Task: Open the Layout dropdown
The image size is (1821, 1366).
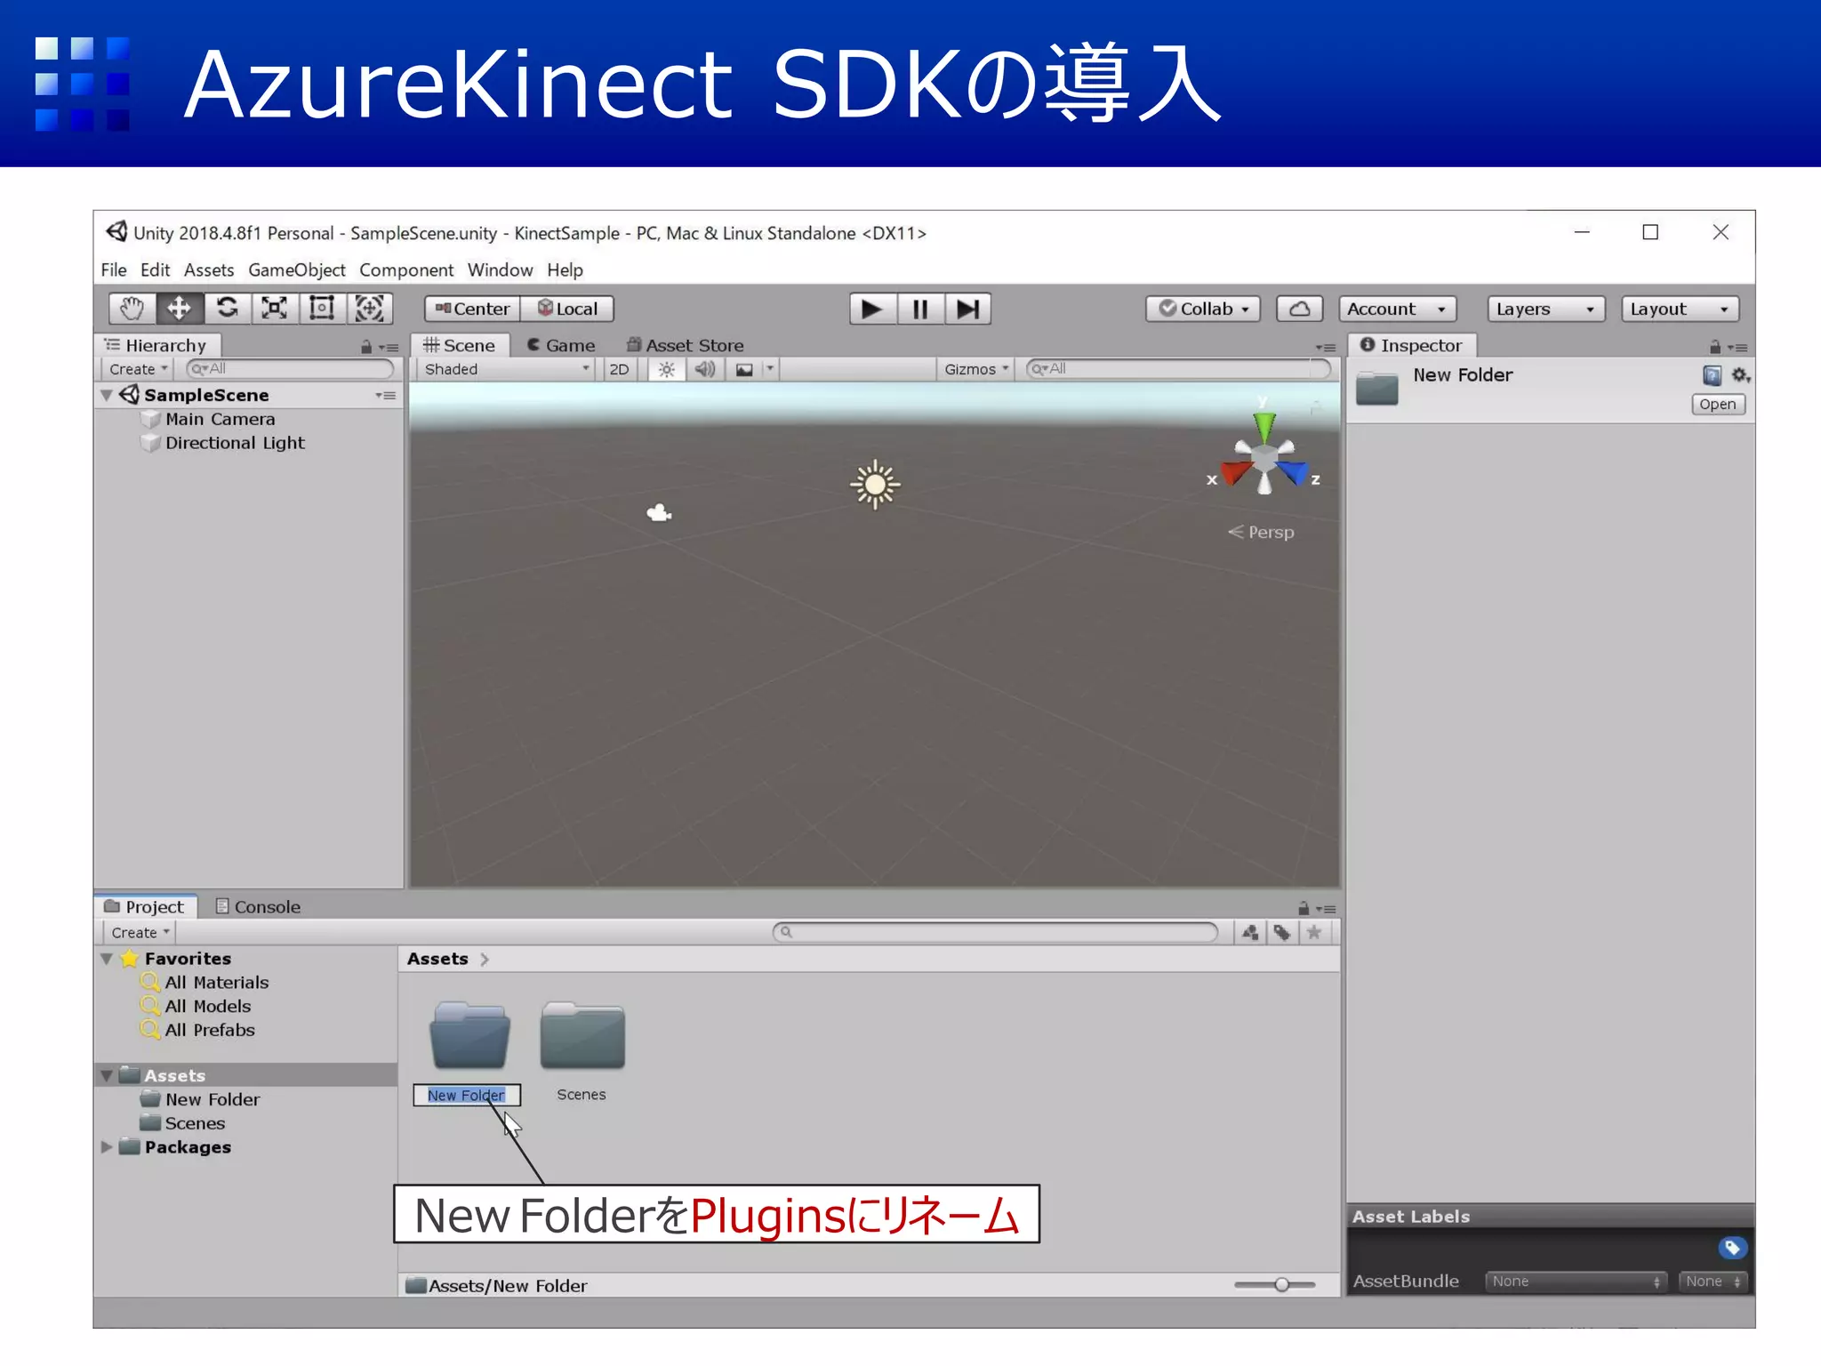Action: click(x=1680, y=309)
